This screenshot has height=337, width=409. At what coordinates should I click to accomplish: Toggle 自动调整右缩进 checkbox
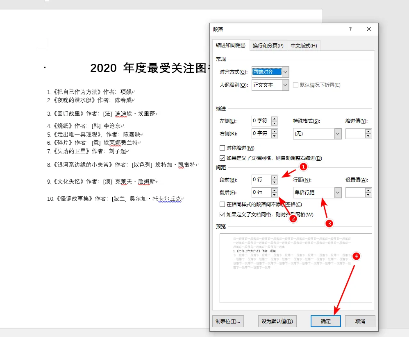(x=222, y=158)
